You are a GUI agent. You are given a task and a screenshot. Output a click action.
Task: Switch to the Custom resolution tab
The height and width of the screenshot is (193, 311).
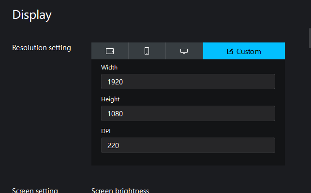[244, 51]
